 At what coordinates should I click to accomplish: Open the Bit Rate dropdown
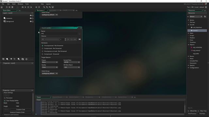pos(72,67)
